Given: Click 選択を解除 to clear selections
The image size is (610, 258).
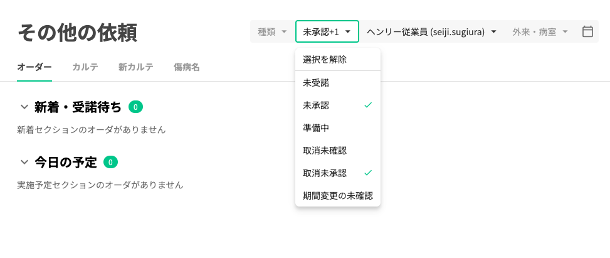Looking at the screenshot, I should [x=325, y=60].
